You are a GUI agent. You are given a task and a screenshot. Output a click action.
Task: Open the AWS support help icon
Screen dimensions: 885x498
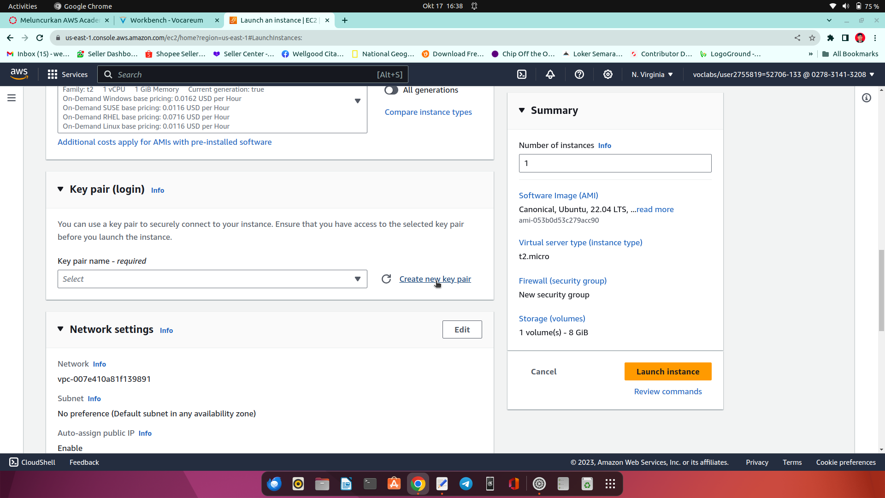pos(579,74)
